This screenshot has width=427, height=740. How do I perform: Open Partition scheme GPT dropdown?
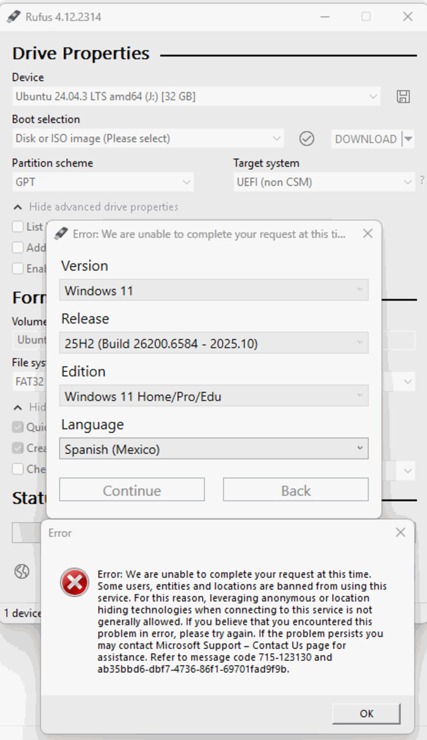click(x=103, y=182)
